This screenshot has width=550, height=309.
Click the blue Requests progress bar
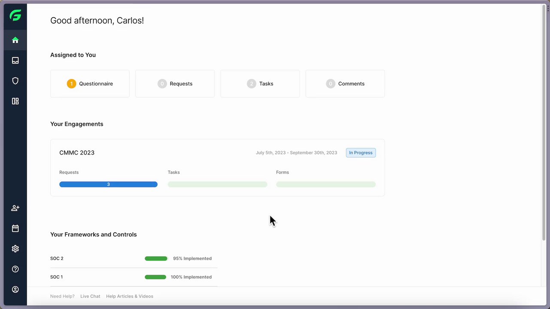pyautogui.click(x=108, y=185)
